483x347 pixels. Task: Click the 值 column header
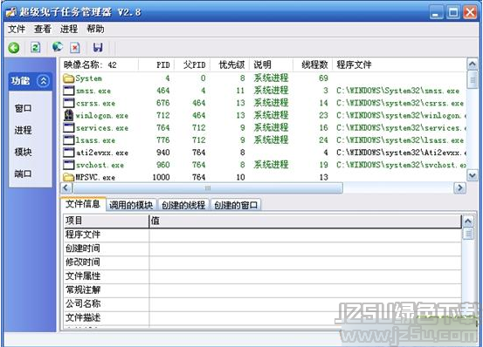click(305, 221)
